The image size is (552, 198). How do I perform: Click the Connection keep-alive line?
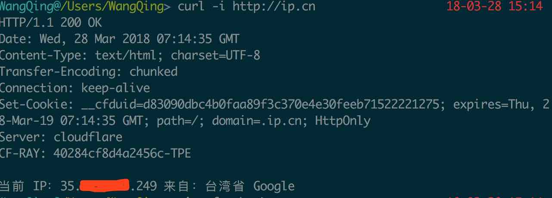click(75, 88)
